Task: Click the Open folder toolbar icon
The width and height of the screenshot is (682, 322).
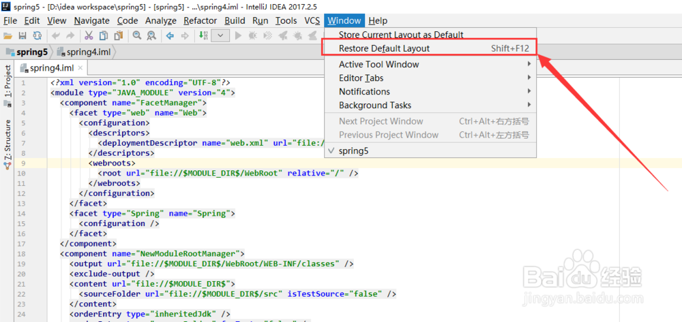Action: pos(8,35)
